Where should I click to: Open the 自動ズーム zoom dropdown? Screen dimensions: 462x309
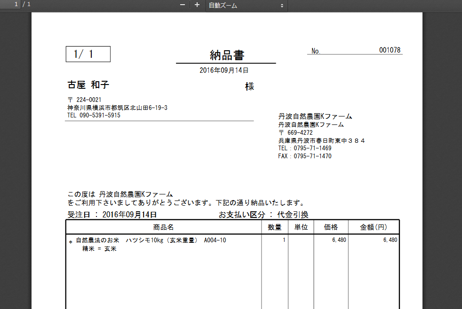247,5
